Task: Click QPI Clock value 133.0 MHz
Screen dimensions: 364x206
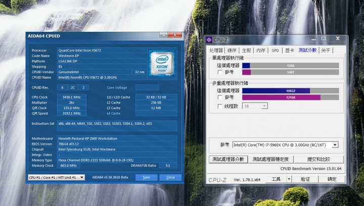Action: pyautogui.click(x=71, y=108)
